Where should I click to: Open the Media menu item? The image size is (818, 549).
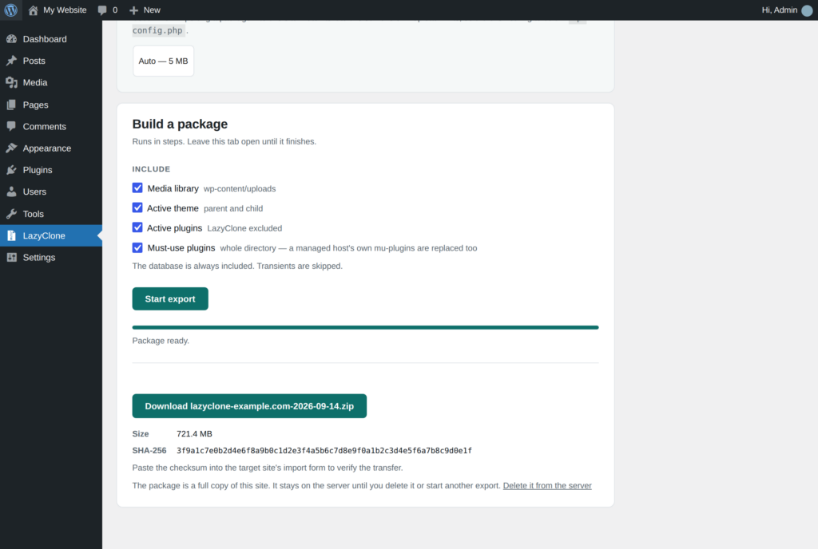point(51,83)
